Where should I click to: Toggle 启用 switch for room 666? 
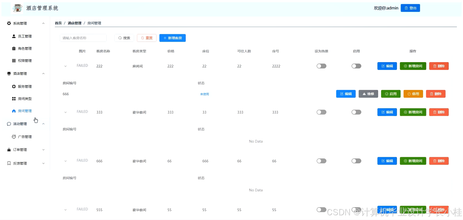pyautogui.click(x=356, y=161)
